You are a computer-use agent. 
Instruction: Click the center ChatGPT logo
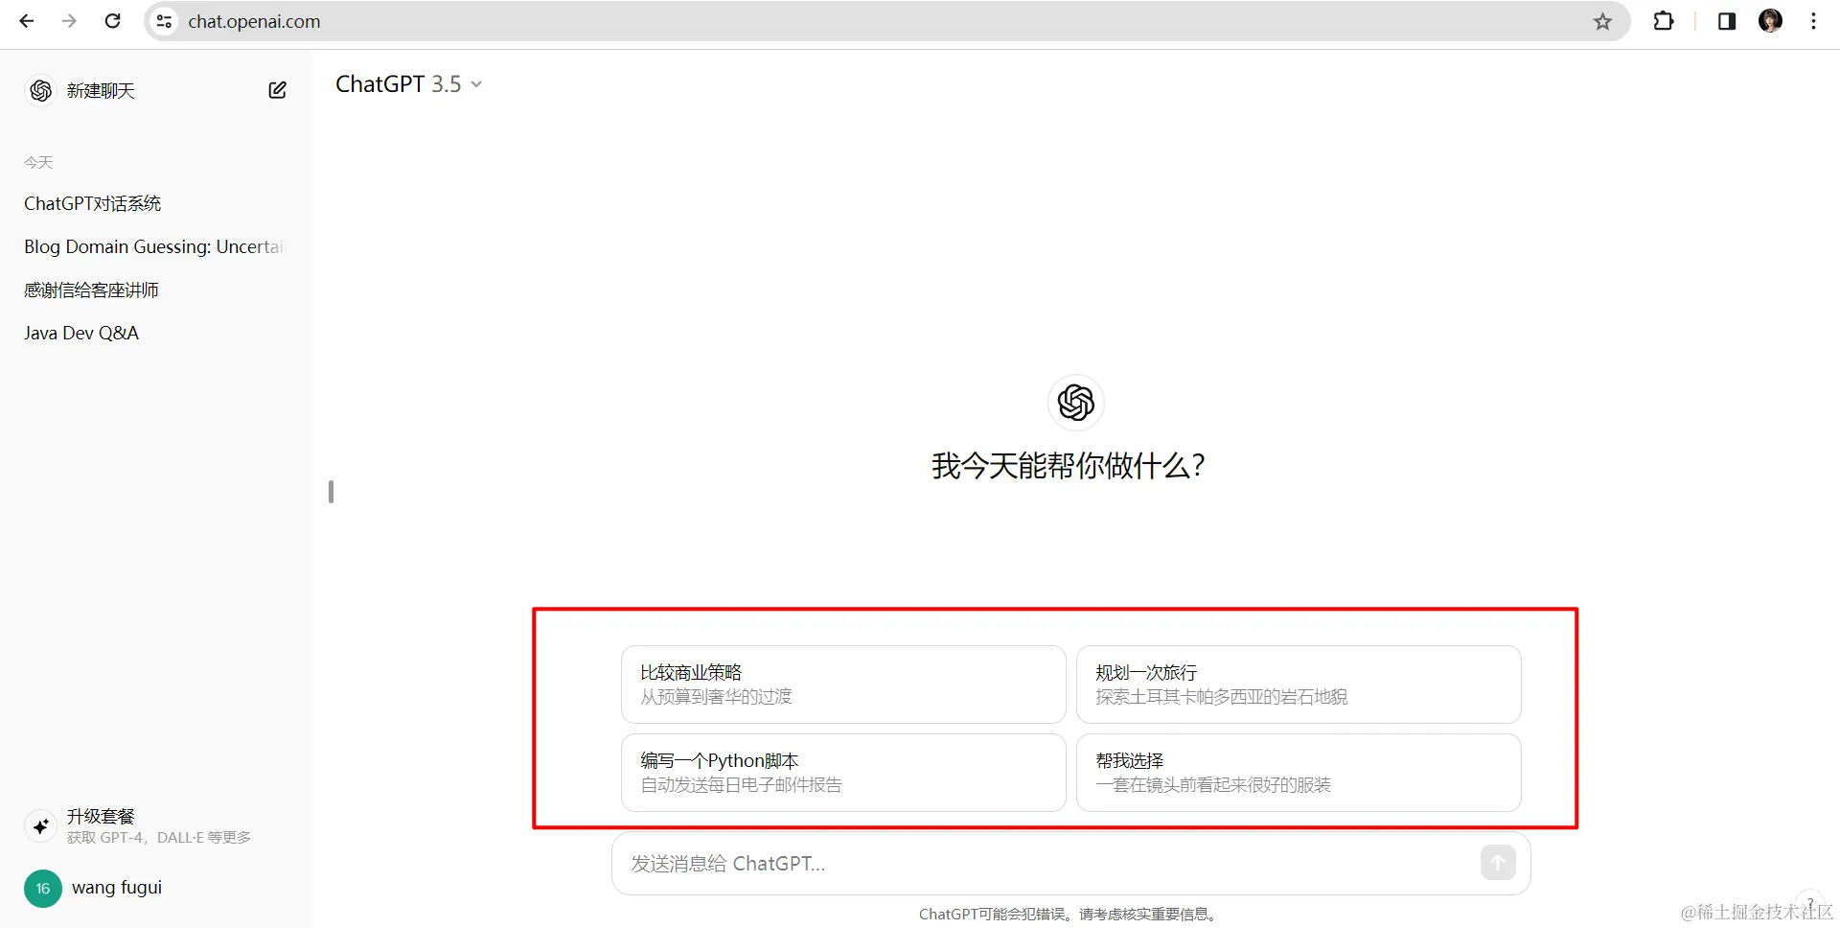pyautogui.click(x=1075, y=403)
